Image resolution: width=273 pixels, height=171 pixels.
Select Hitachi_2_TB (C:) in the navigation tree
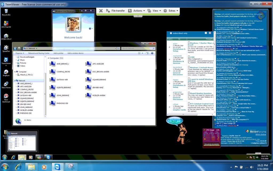[x=26, y=75]
